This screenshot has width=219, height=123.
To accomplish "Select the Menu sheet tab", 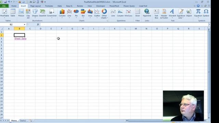I will (x=14, y=121).
